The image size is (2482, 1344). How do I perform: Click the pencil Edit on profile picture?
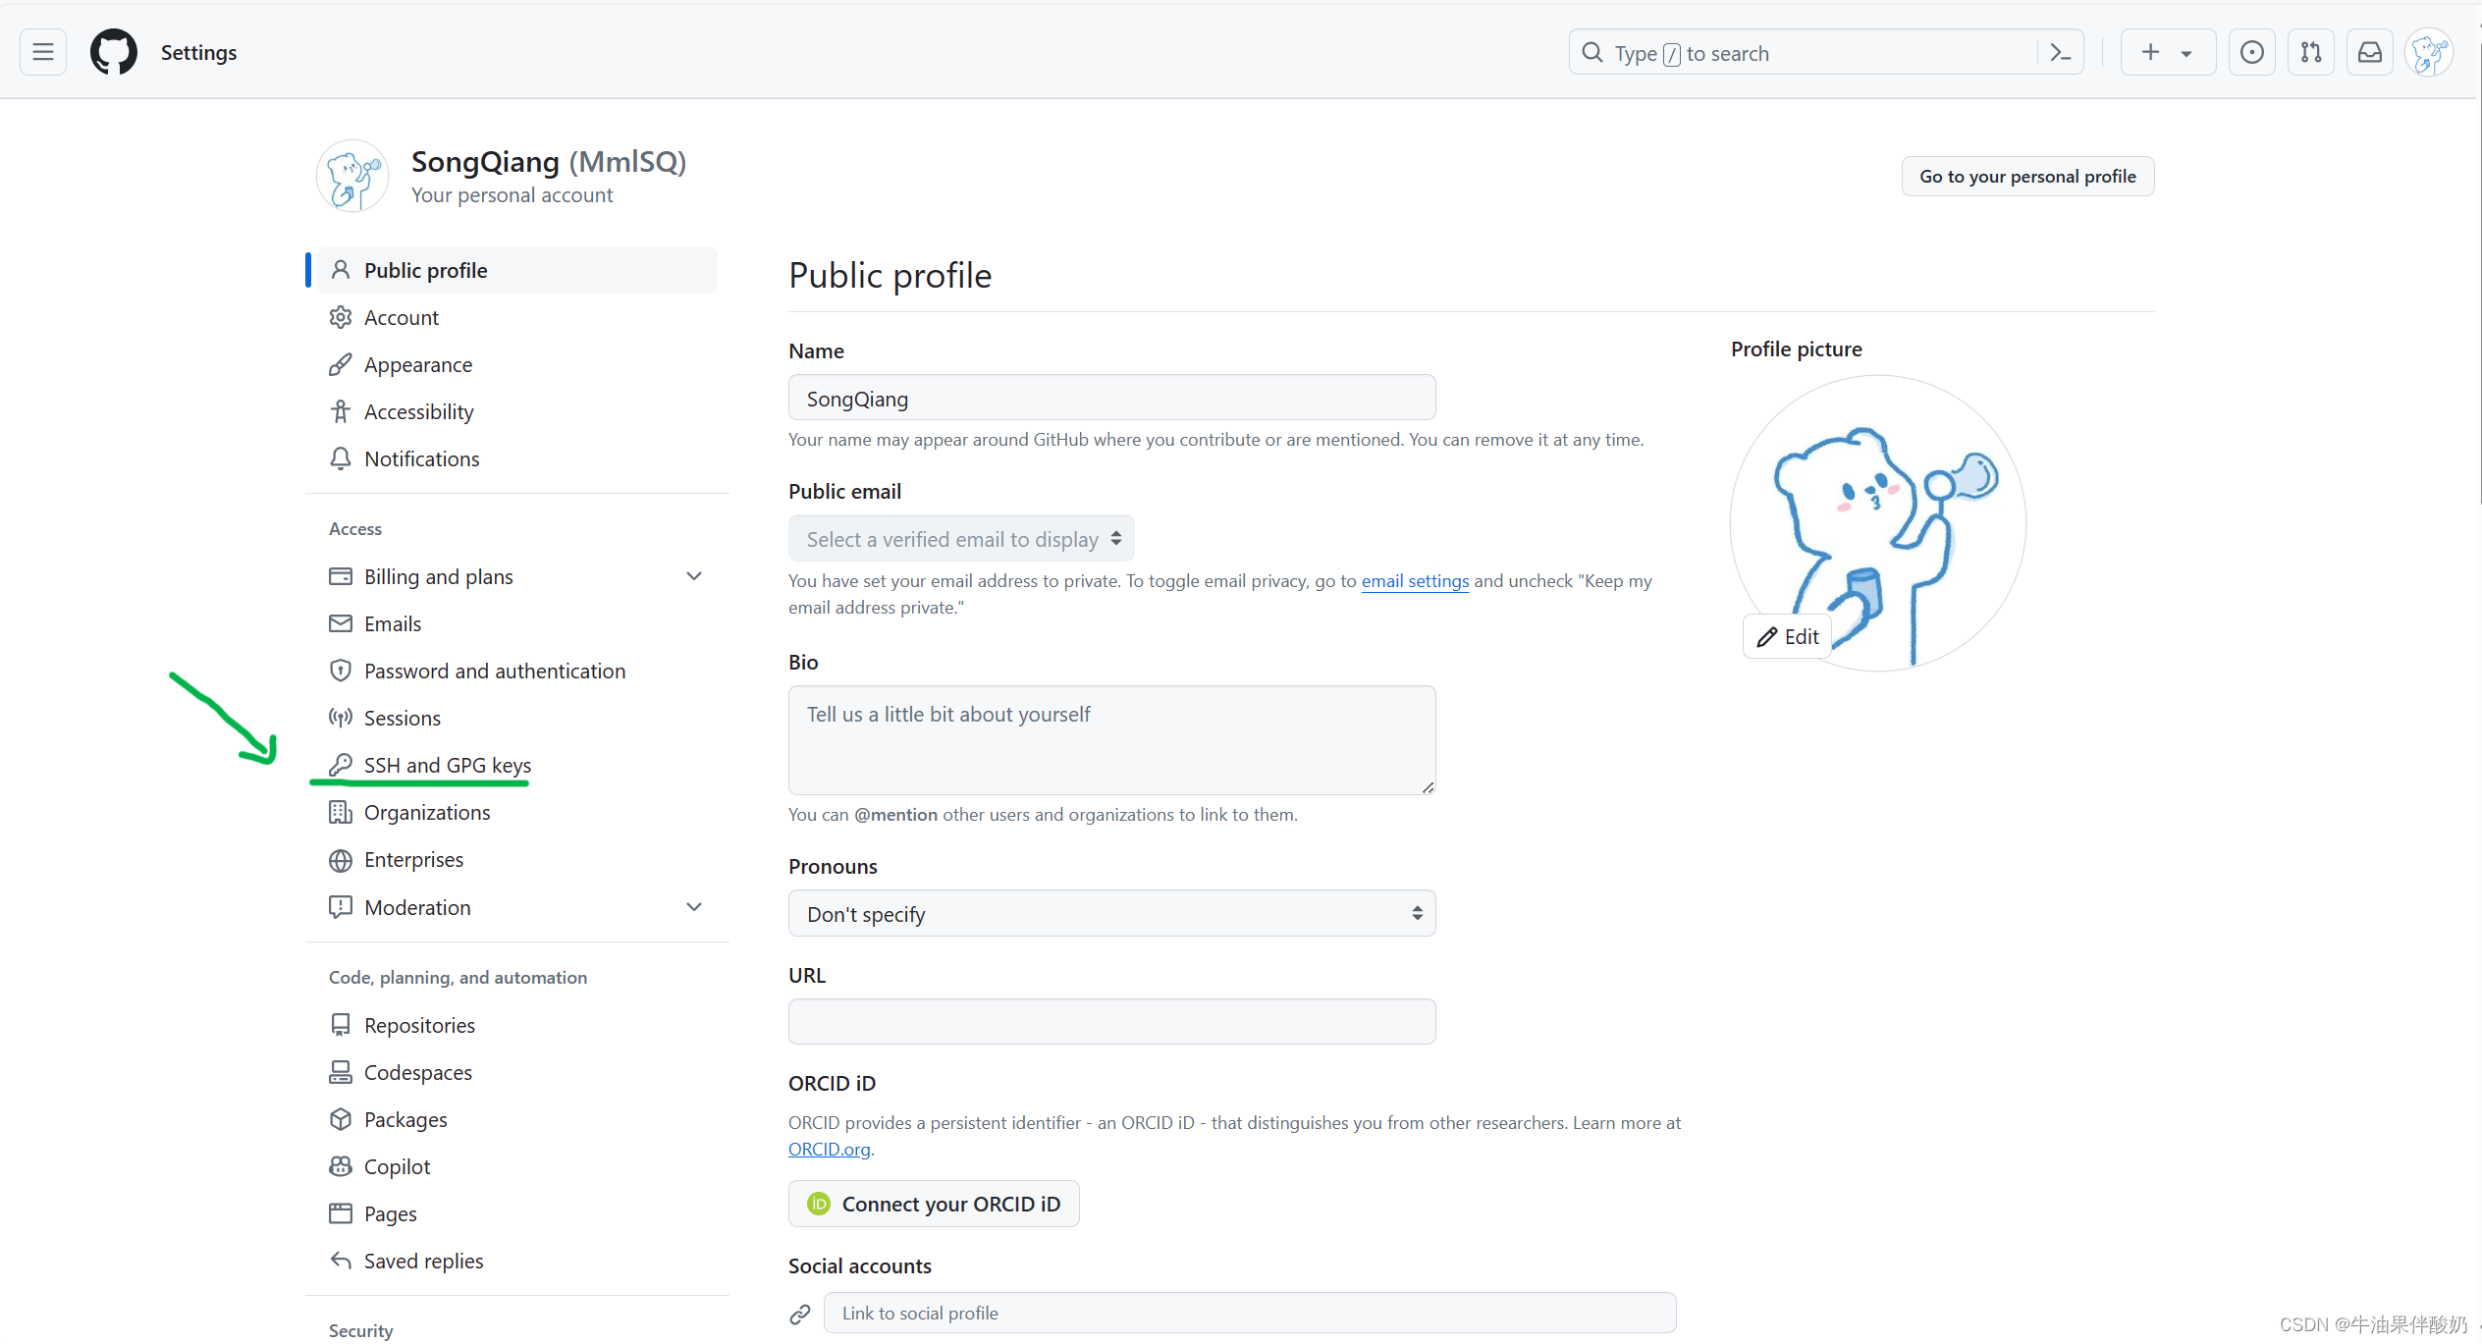(x=1787, y=636)
